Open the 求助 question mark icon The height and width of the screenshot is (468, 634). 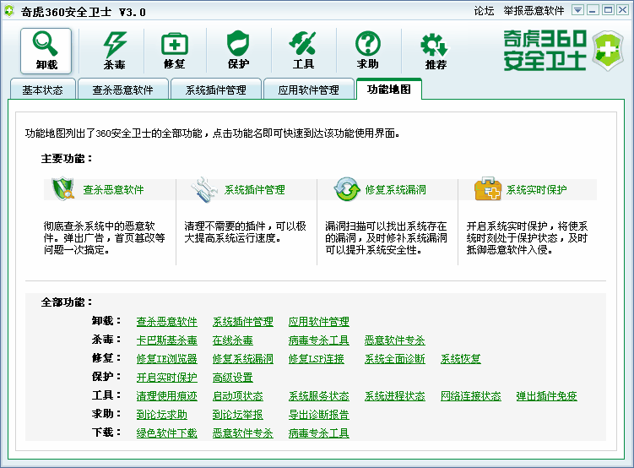pos(367,51)
